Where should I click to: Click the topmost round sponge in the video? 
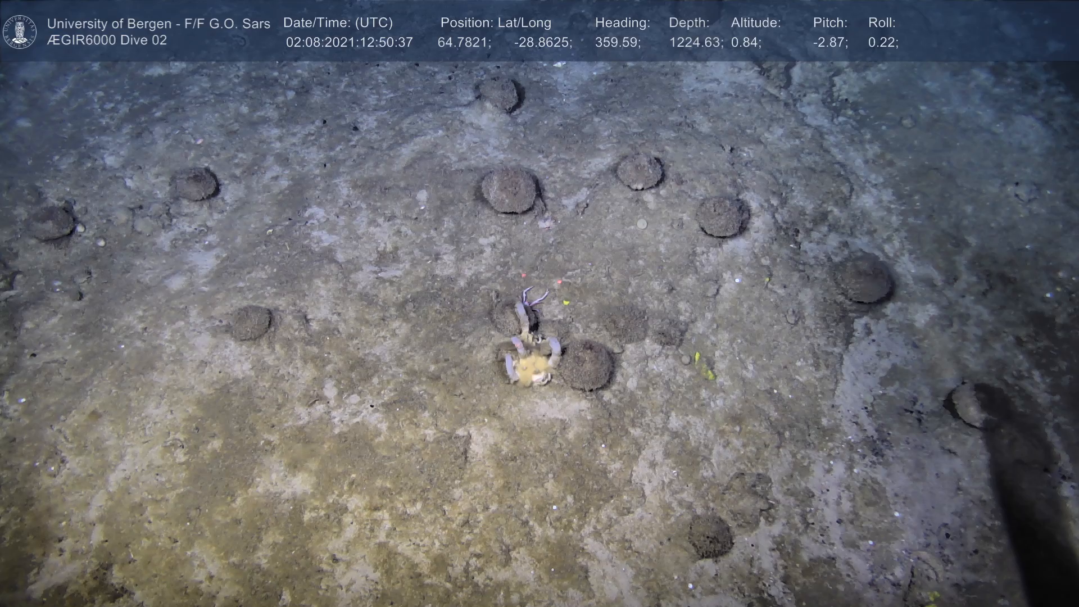(x=500, y=94)
